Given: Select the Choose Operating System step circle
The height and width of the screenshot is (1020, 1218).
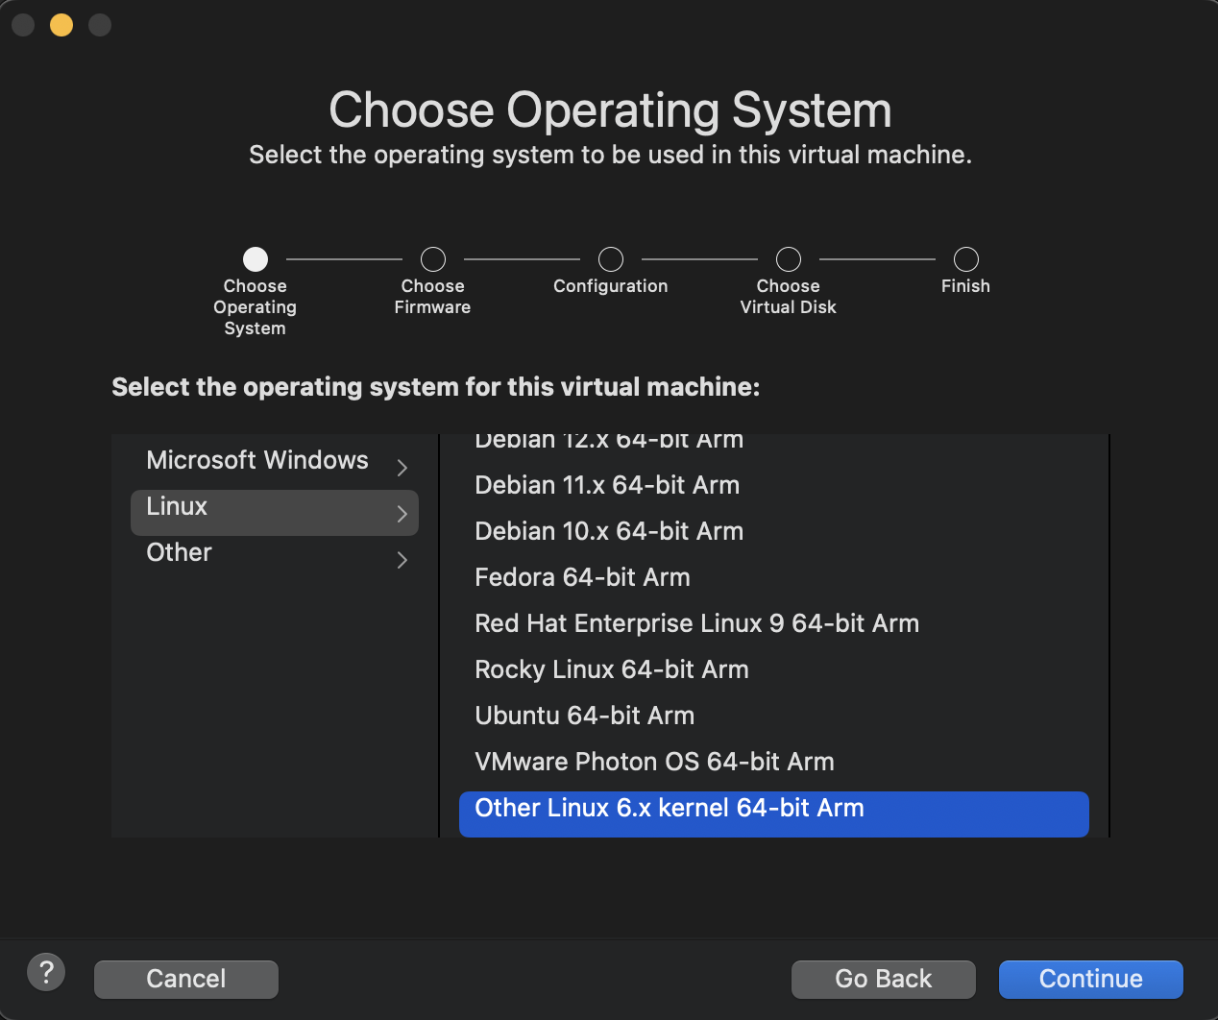Looking at the screenshot, I should tap(256, 259).
